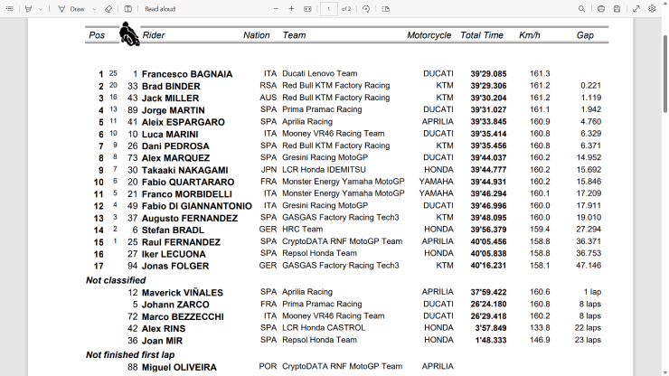Click rider name 'Luca MARINI'
The width and height of the screenshot is (669, 376).
pyautogui.click(x=170, y=134)
